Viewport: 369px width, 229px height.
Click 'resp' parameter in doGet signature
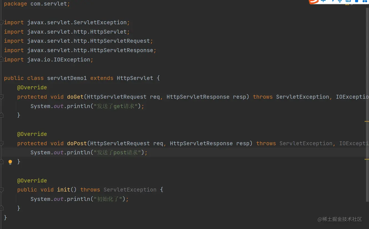pos(240,97)
